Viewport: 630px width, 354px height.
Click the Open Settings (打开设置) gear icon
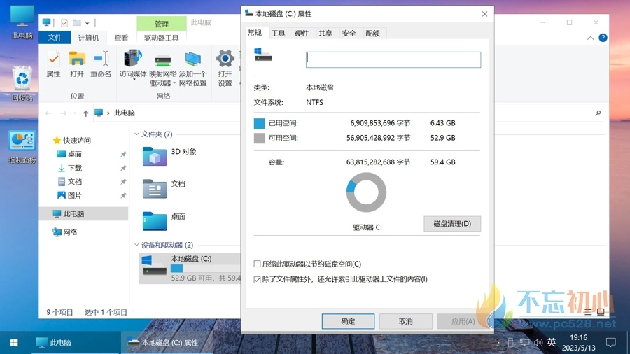(x=225, y=59)
